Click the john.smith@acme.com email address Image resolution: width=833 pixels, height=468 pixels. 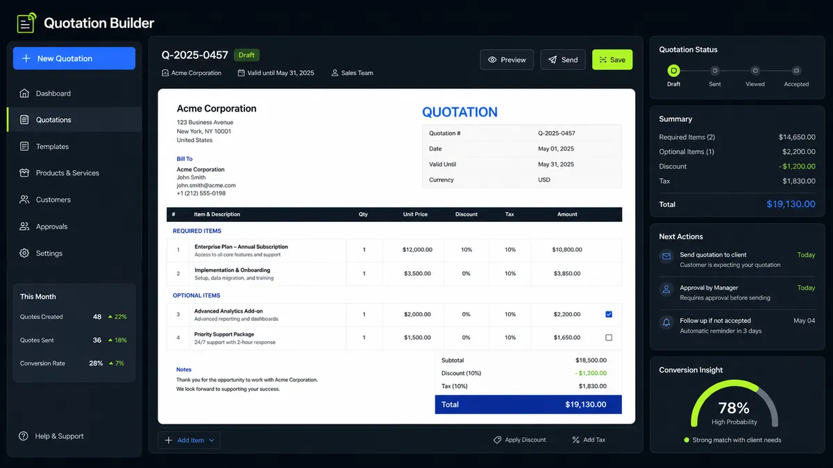pyautogui.click(x=206, y=185)
